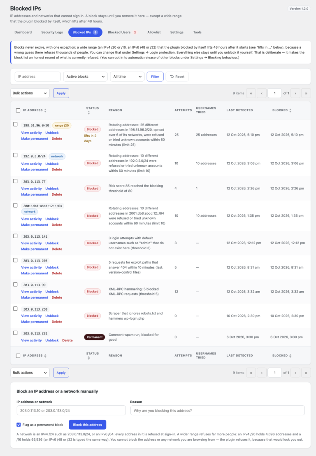This screenshot has height=456, width=316.
Task: Tick checkbox for 203.0.113.205
Action: 15,260
